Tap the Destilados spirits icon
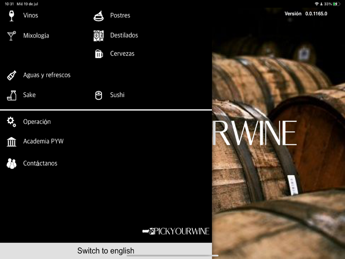This screenshot has width=345, height=259. point(99,36)
